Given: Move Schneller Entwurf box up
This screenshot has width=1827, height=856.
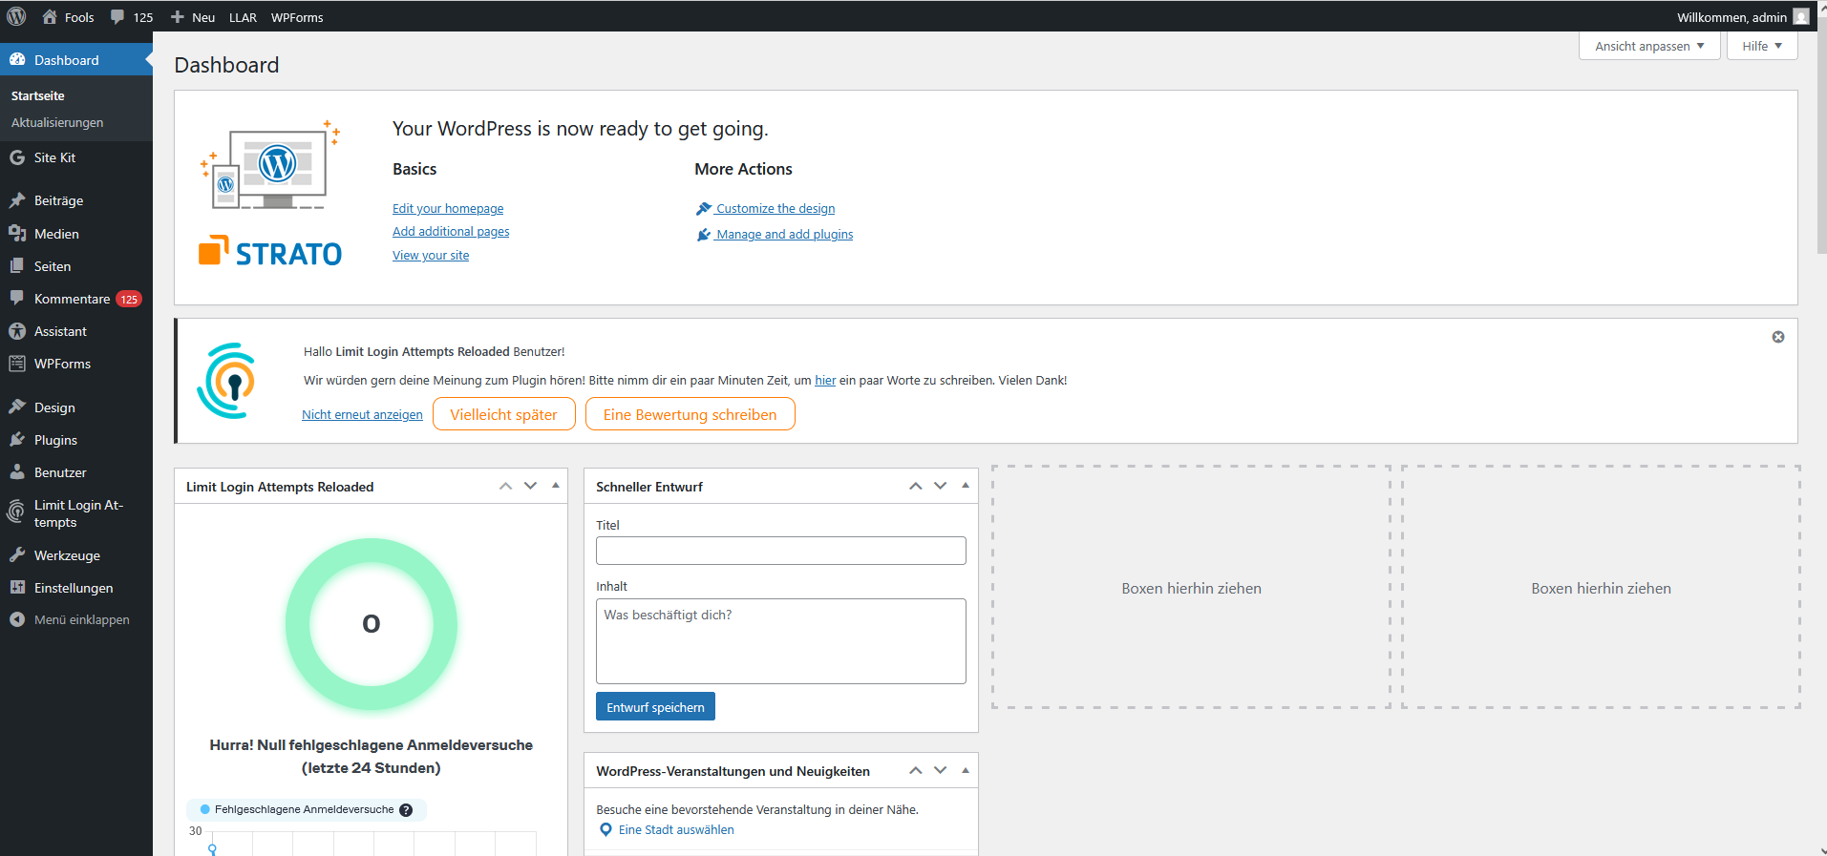Looking at the screenshot, I should pos(916,486).
